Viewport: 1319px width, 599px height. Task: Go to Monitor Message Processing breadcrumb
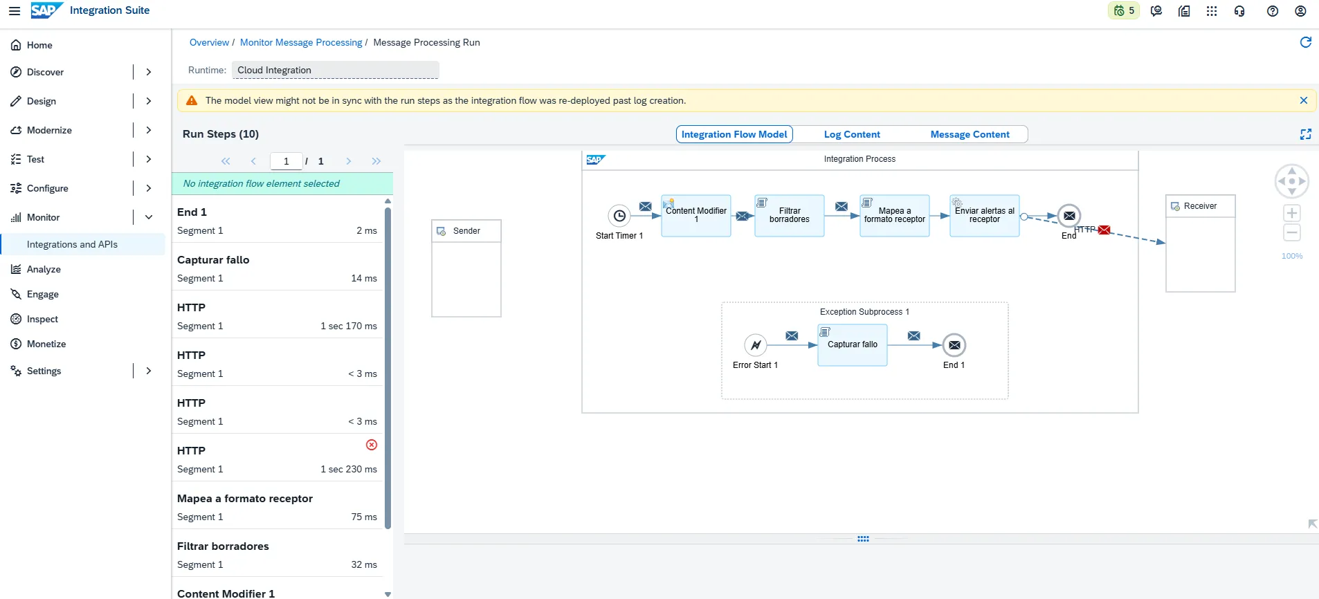[301, 42]
